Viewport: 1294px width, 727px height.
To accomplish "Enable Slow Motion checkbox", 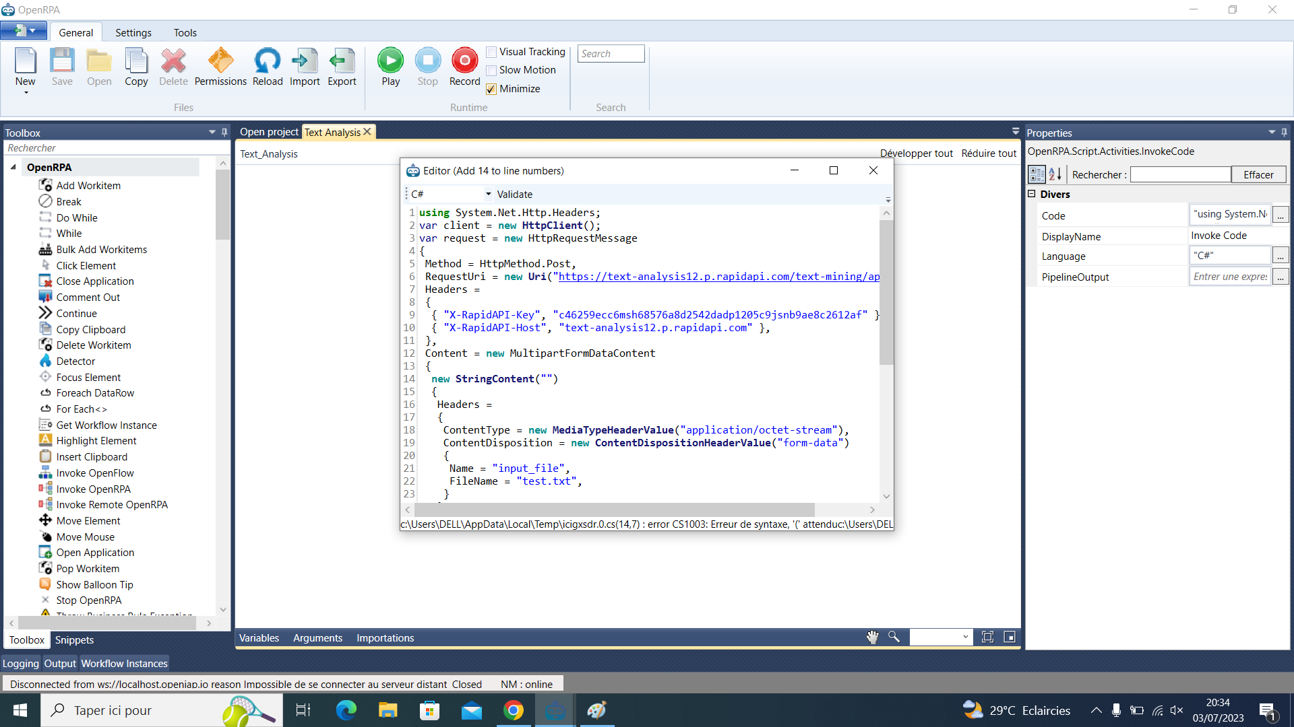I will click(491, 70).
